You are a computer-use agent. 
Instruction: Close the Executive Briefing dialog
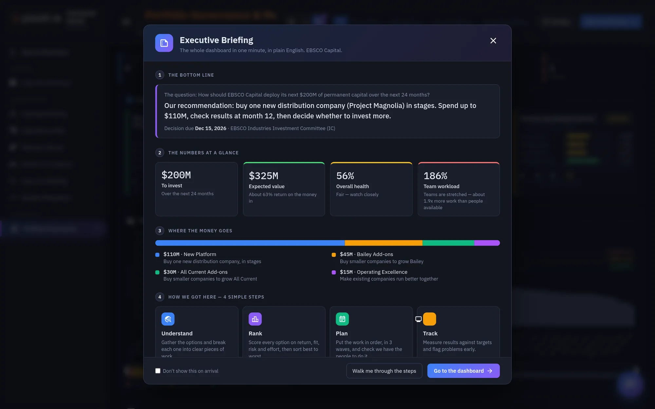493,41
